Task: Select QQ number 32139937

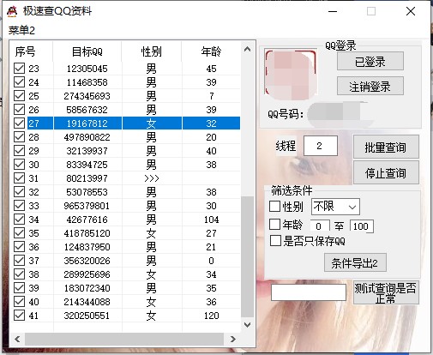Action: [87, 151]
